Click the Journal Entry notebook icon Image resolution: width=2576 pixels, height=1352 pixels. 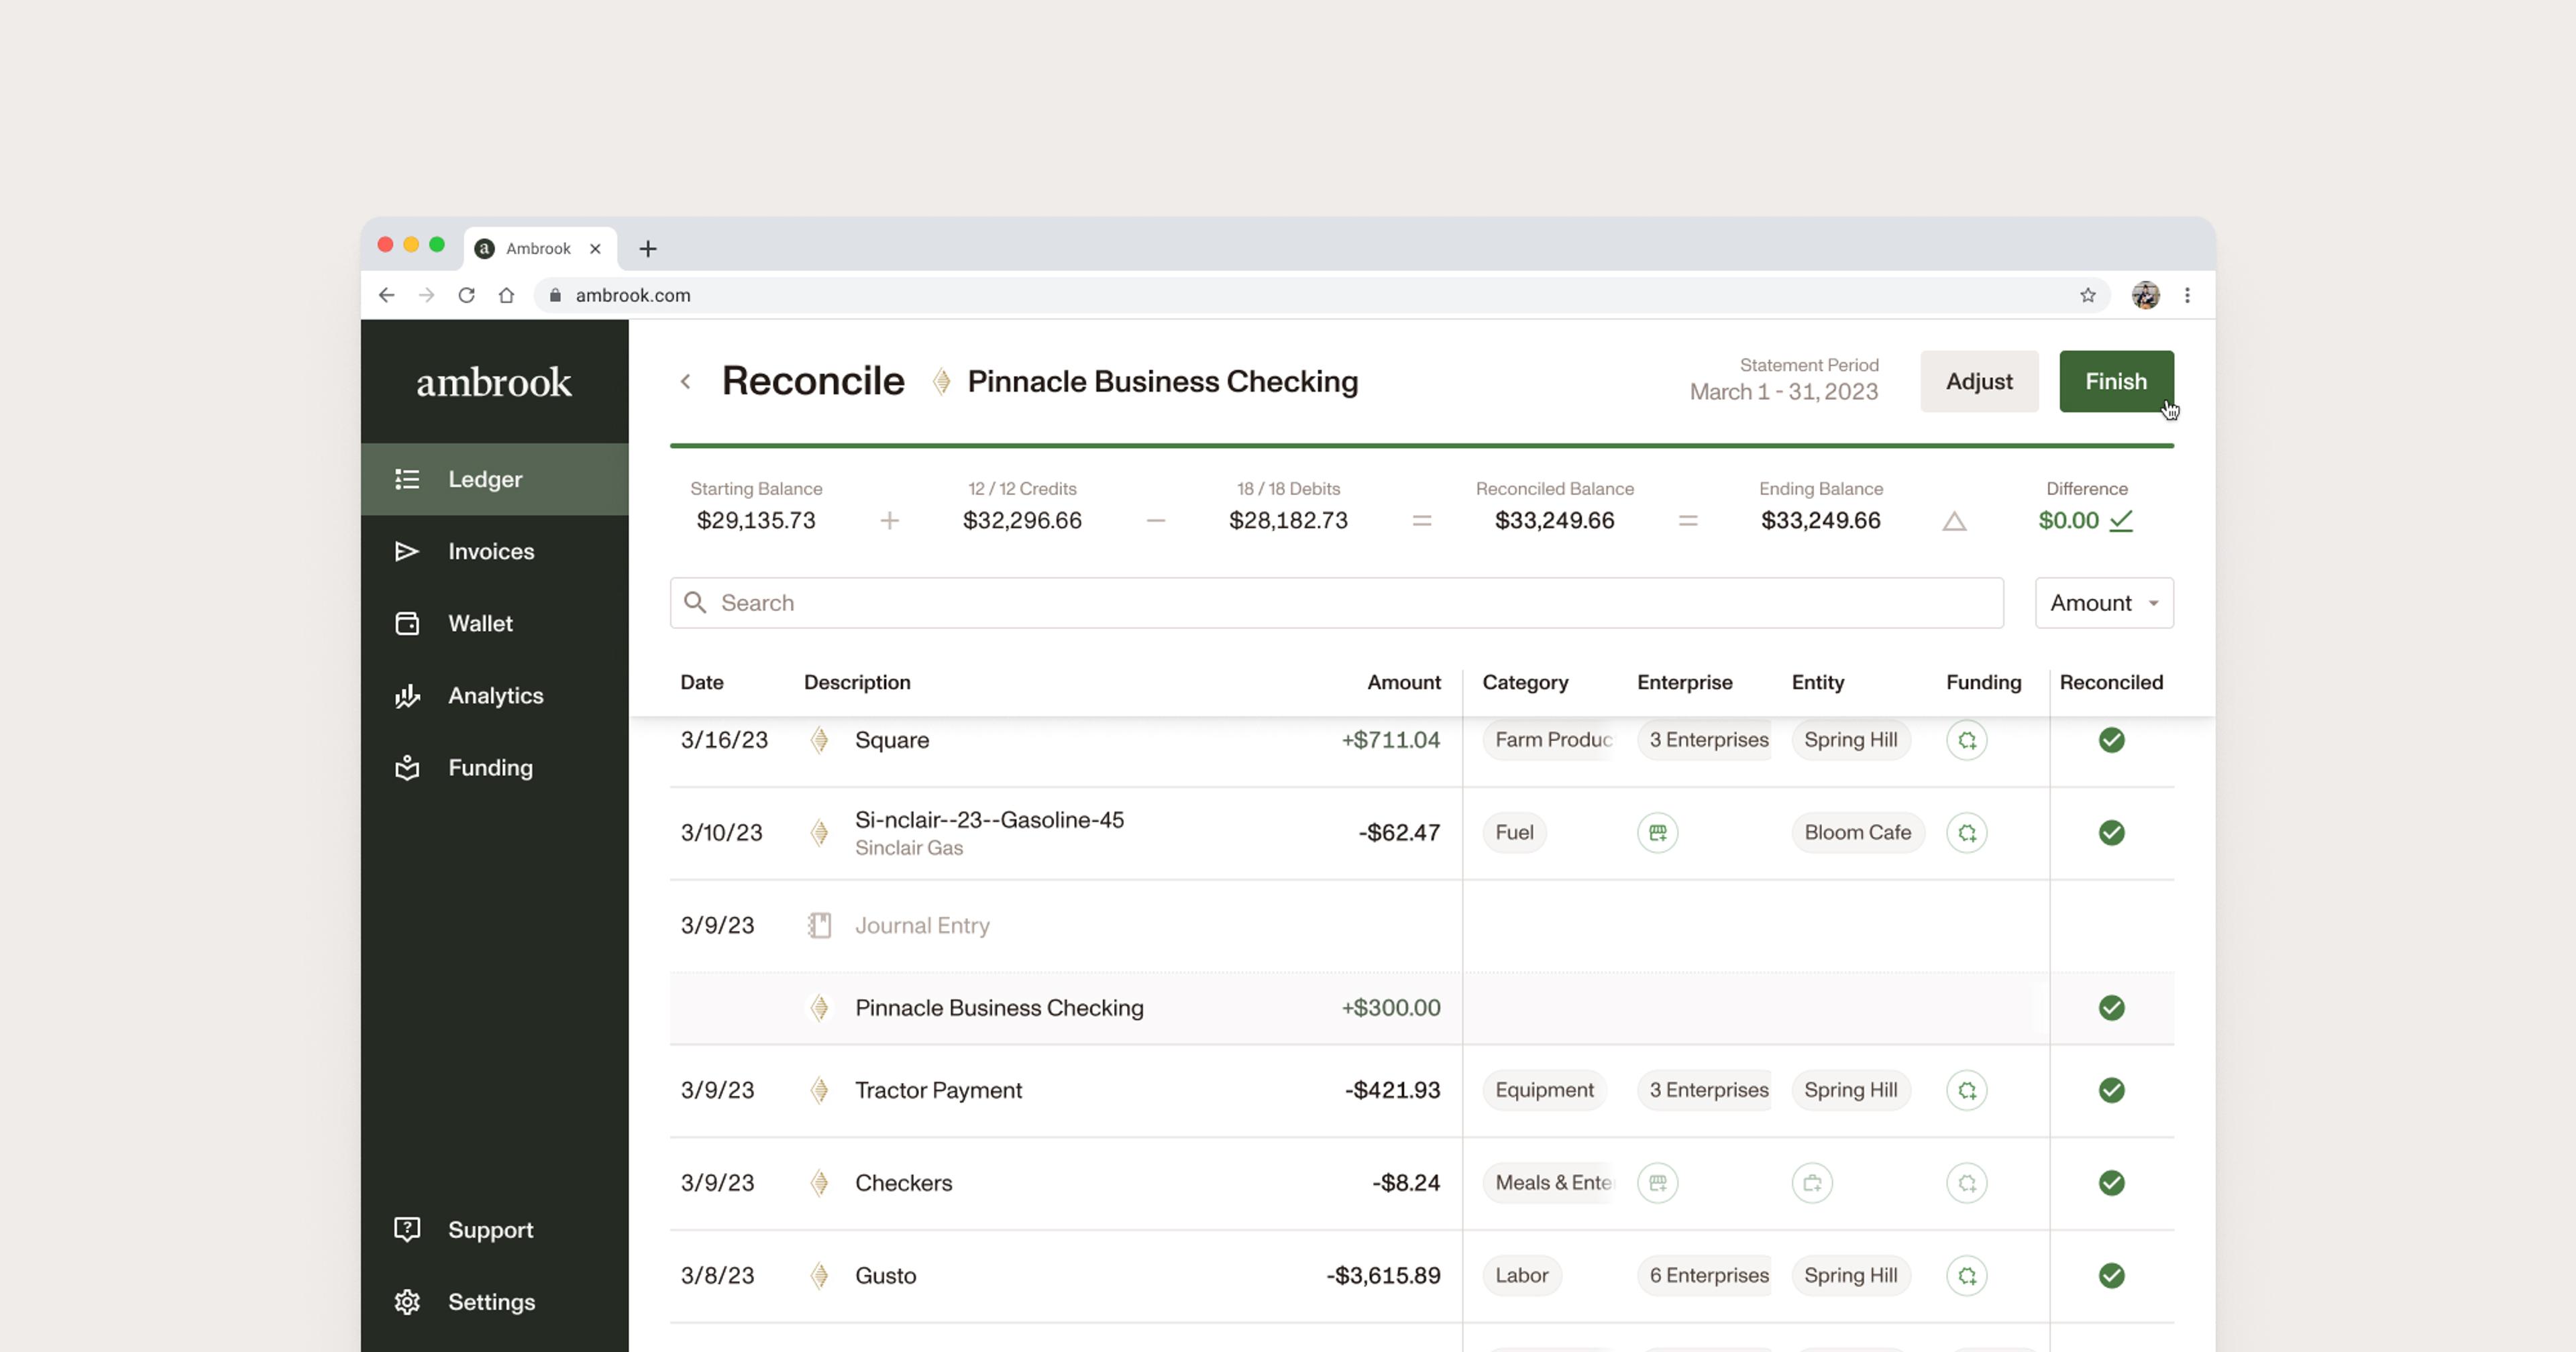(x=819, y=925)
